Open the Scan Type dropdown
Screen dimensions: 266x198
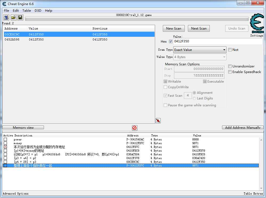pos(200,50)
